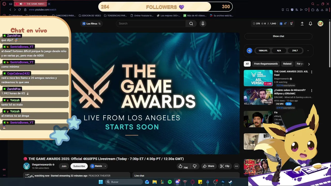Click the Clip button
Viewport: 331px width, 186px height.
tap(225, 166)
